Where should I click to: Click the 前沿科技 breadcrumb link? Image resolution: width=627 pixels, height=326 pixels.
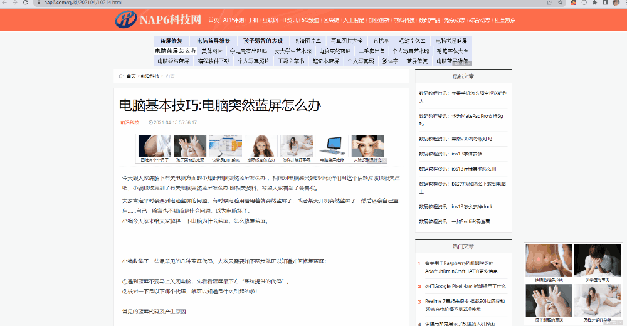(150, 76)
